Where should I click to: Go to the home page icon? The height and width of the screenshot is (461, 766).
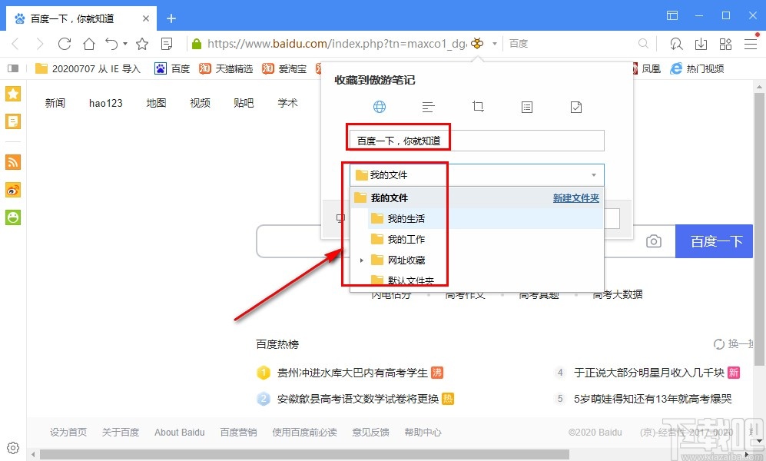(89, 44)
